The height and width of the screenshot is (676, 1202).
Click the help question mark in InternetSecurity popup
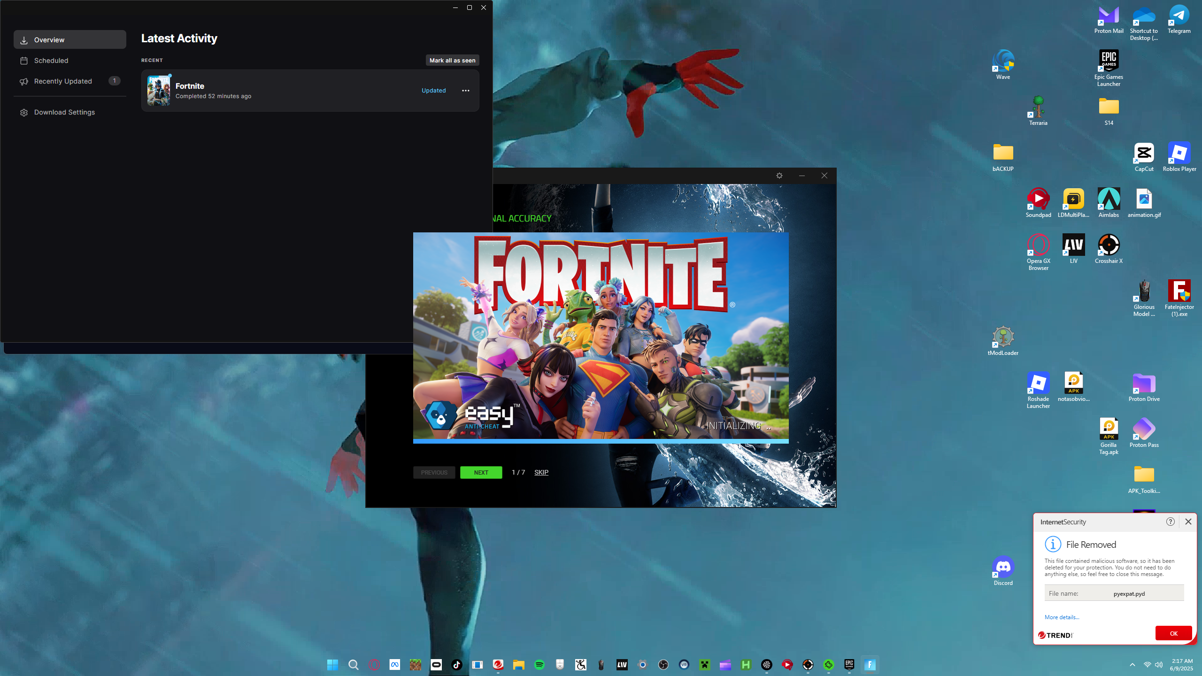tap(1171, 522)
